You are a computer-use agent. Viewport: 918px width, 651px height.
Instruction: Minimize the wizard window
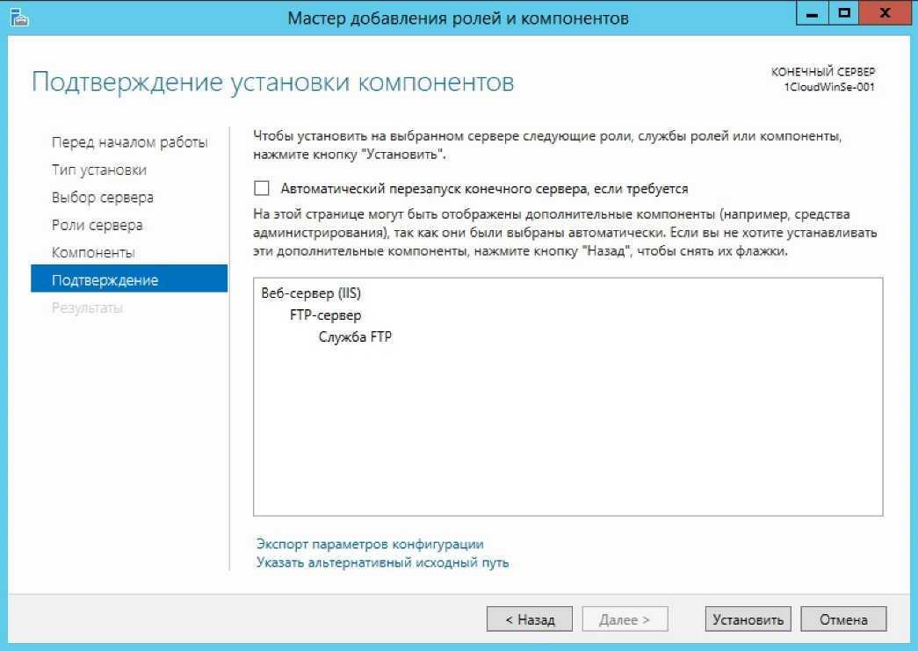[812, 14]
